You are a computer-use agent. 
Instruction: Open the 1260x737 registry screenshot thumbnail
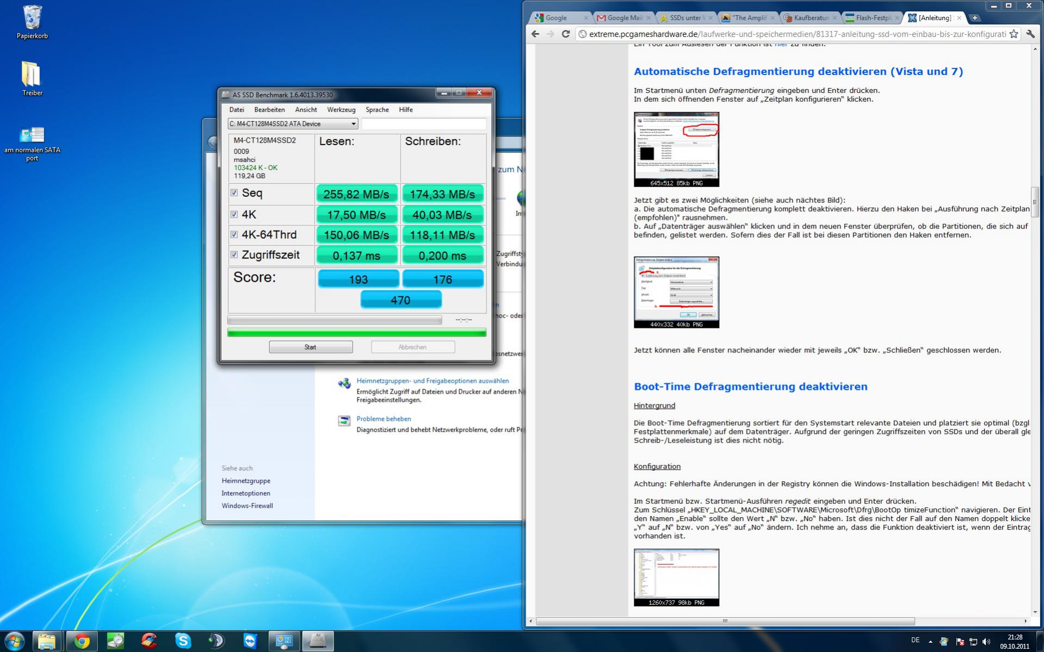point(676,578)
